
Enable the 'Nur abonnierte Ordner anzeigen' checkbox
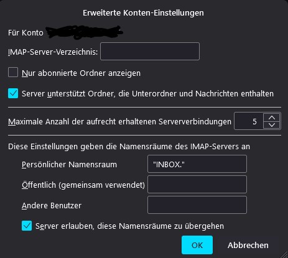[13, 72]
